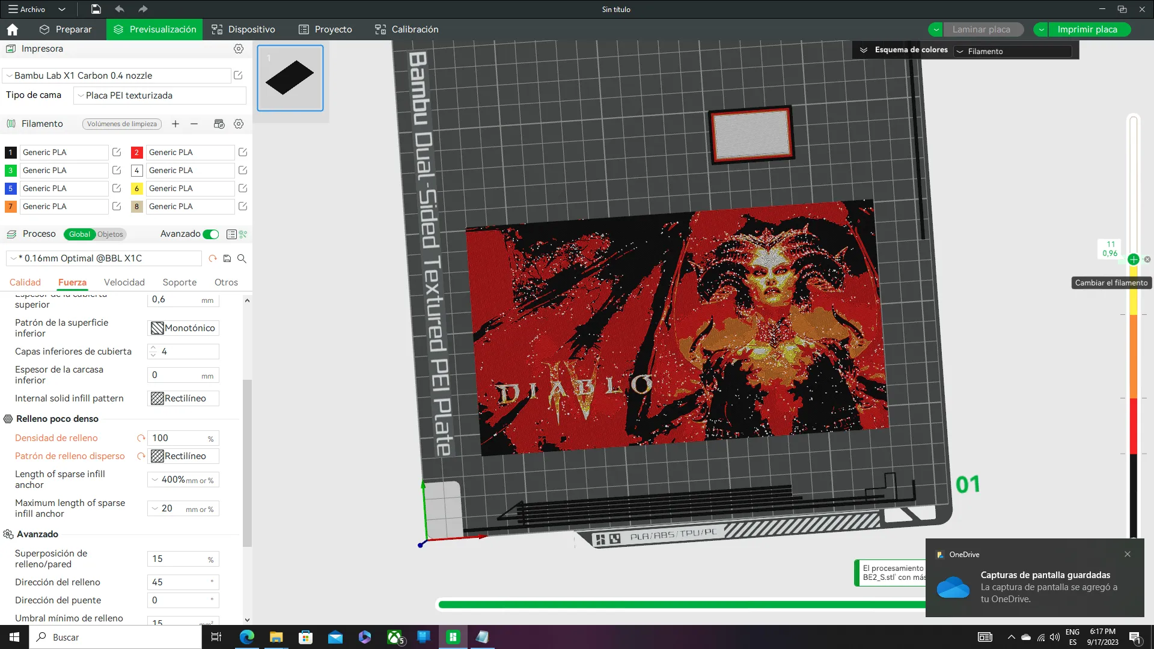The height and width of the screenshot is (649, 1154).
Task: Select plate 1 thumbnail
Action: point(290,78)
